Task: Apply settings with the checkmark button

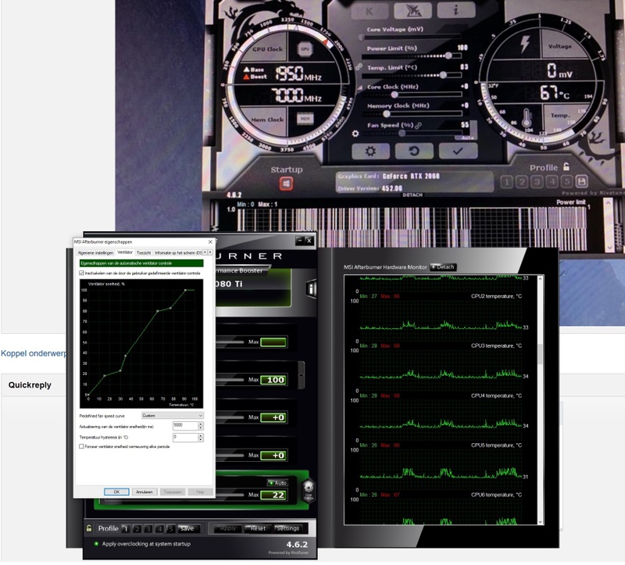Action: point(458,151)
